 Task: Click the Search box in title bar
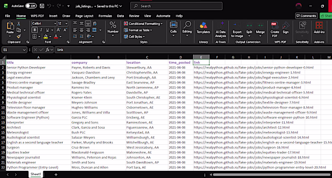[176, 6]
